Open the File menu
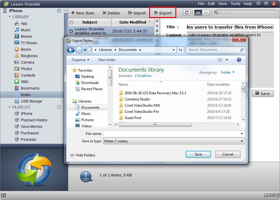The height and width of the screenshot is (200, 280). pyautogui.click(x=201, y=4)
